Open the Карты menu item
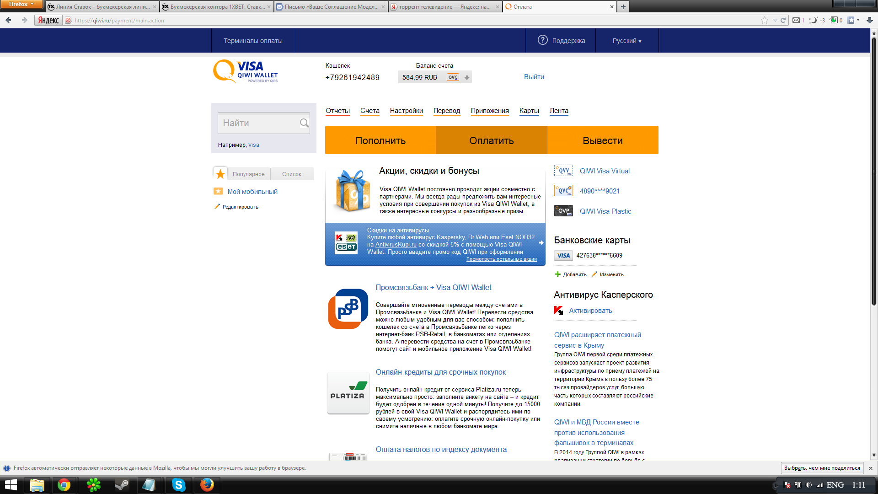Viewport: 878px width, 494px height. 529,111
